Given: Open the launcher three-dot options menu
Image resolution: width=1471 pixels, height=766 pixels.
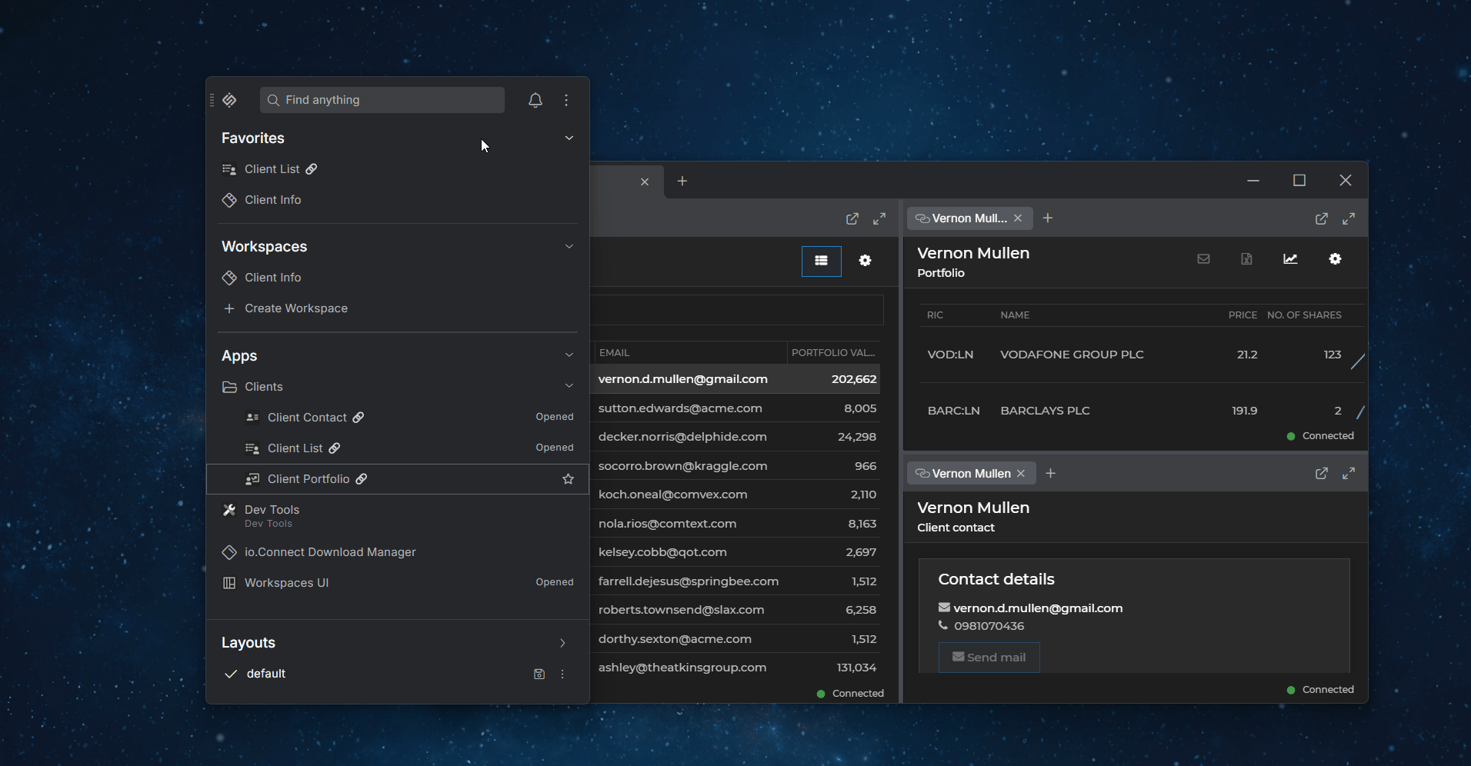Looking at the screenshot, I should pos(566,100).
